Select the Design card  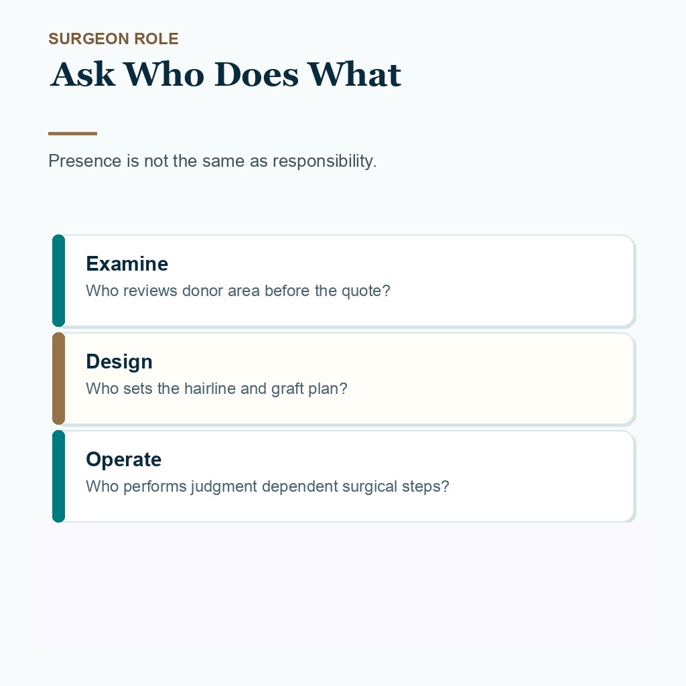coord(344,379)
